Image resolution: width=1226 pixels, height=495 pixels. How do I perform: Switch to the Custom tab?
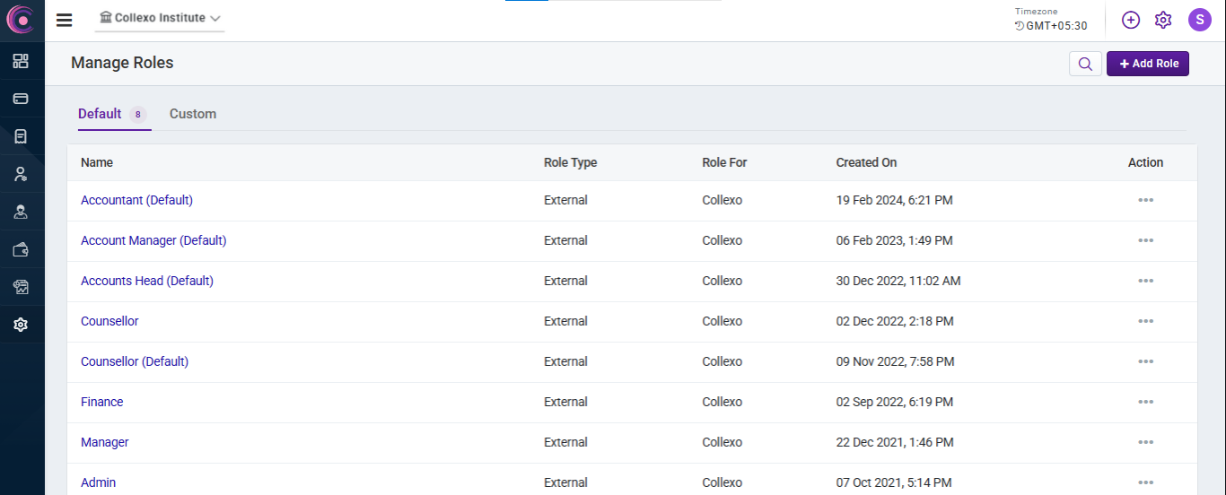click(x=193, y=114)
